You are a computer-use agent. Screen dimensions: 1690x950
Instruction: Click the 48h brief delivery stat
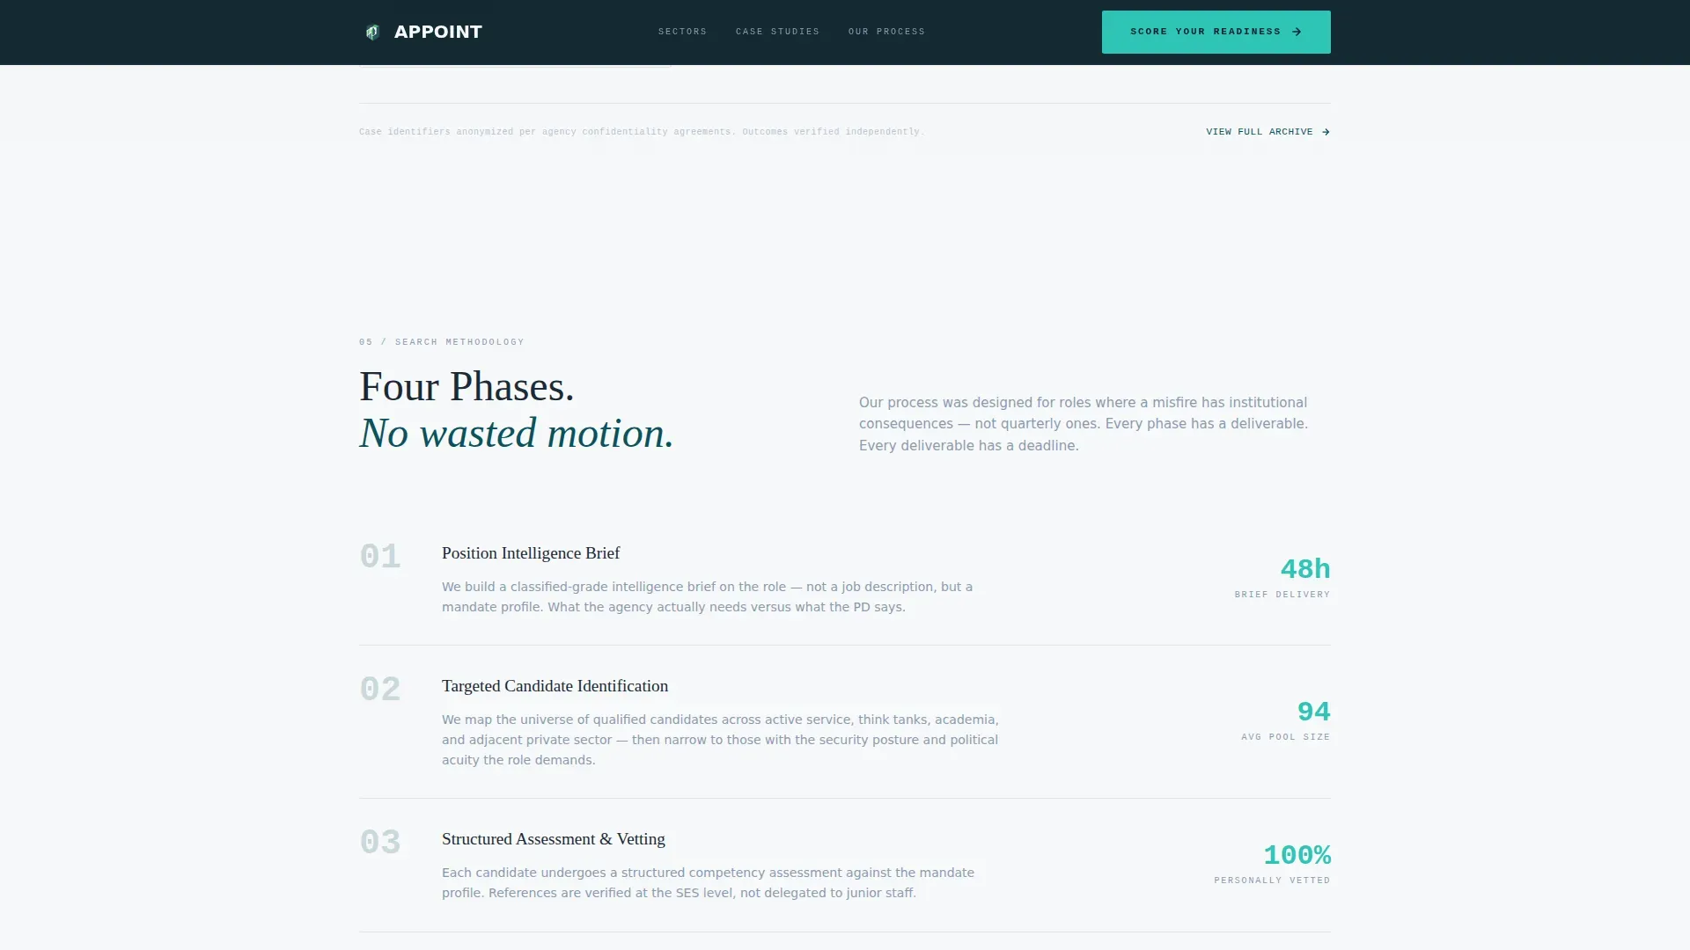pos(1304,569)
